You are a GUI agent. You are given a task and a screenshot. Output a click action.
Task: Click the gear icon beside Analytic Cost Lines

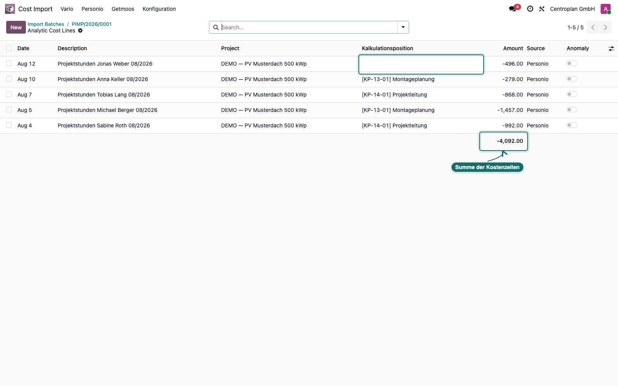[80, 30]
